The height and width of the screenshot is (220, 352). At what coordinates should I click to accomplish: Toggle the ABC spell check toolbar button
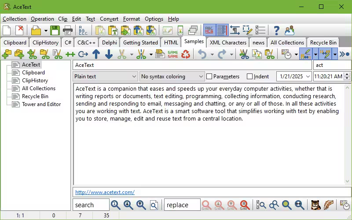coord(209,30)
